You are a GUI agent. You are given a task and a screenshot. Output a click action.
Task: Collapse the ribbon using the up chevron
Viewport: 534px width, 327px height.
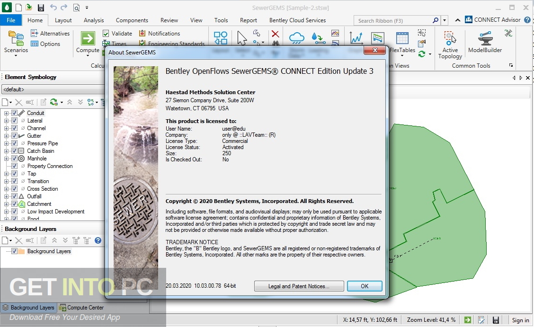458,20
